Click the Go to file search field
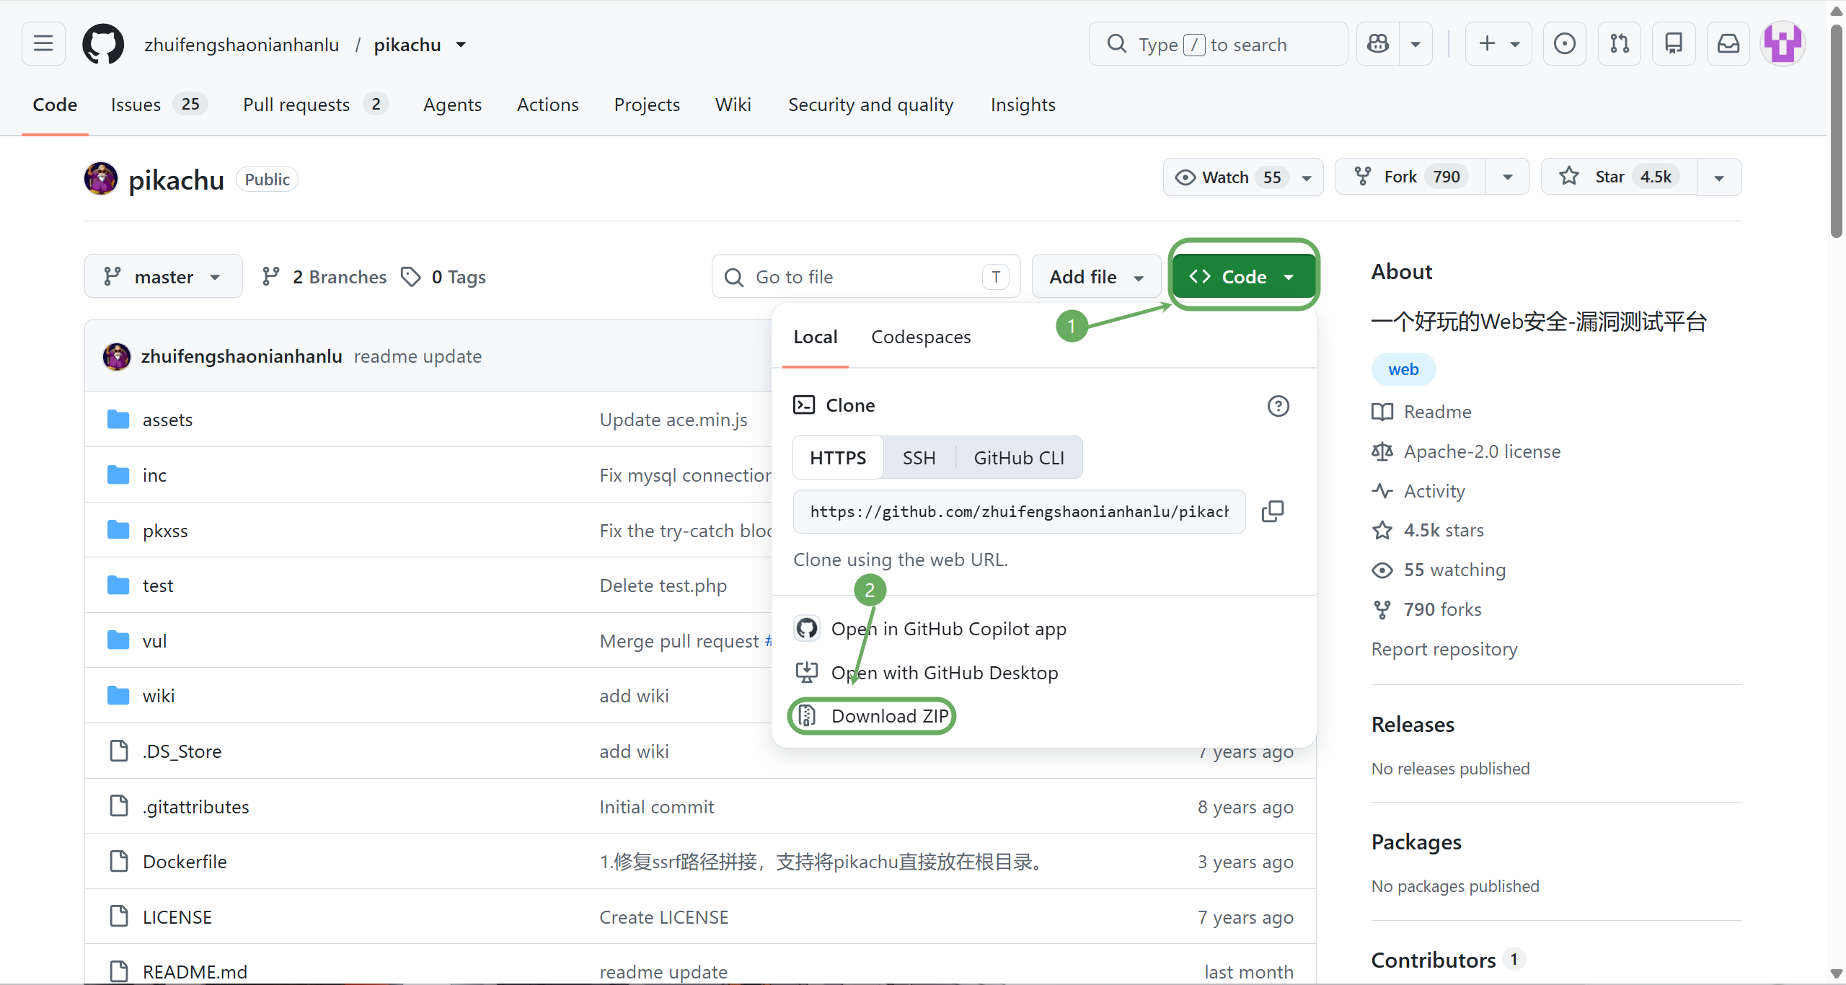 866,277
